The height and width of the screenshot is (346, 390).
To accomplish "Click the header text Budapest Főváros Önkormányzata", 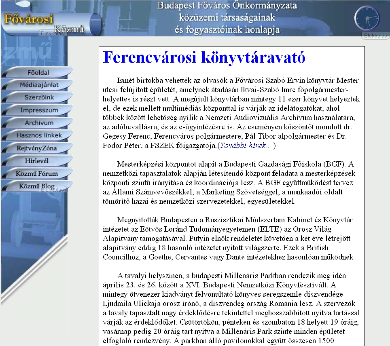I will (227, 6).
